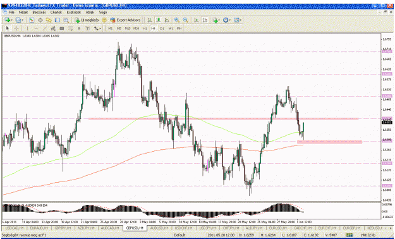This screenshot has width=395, height=239.
Task: Switch timeframe to W1
Action: 171,28
